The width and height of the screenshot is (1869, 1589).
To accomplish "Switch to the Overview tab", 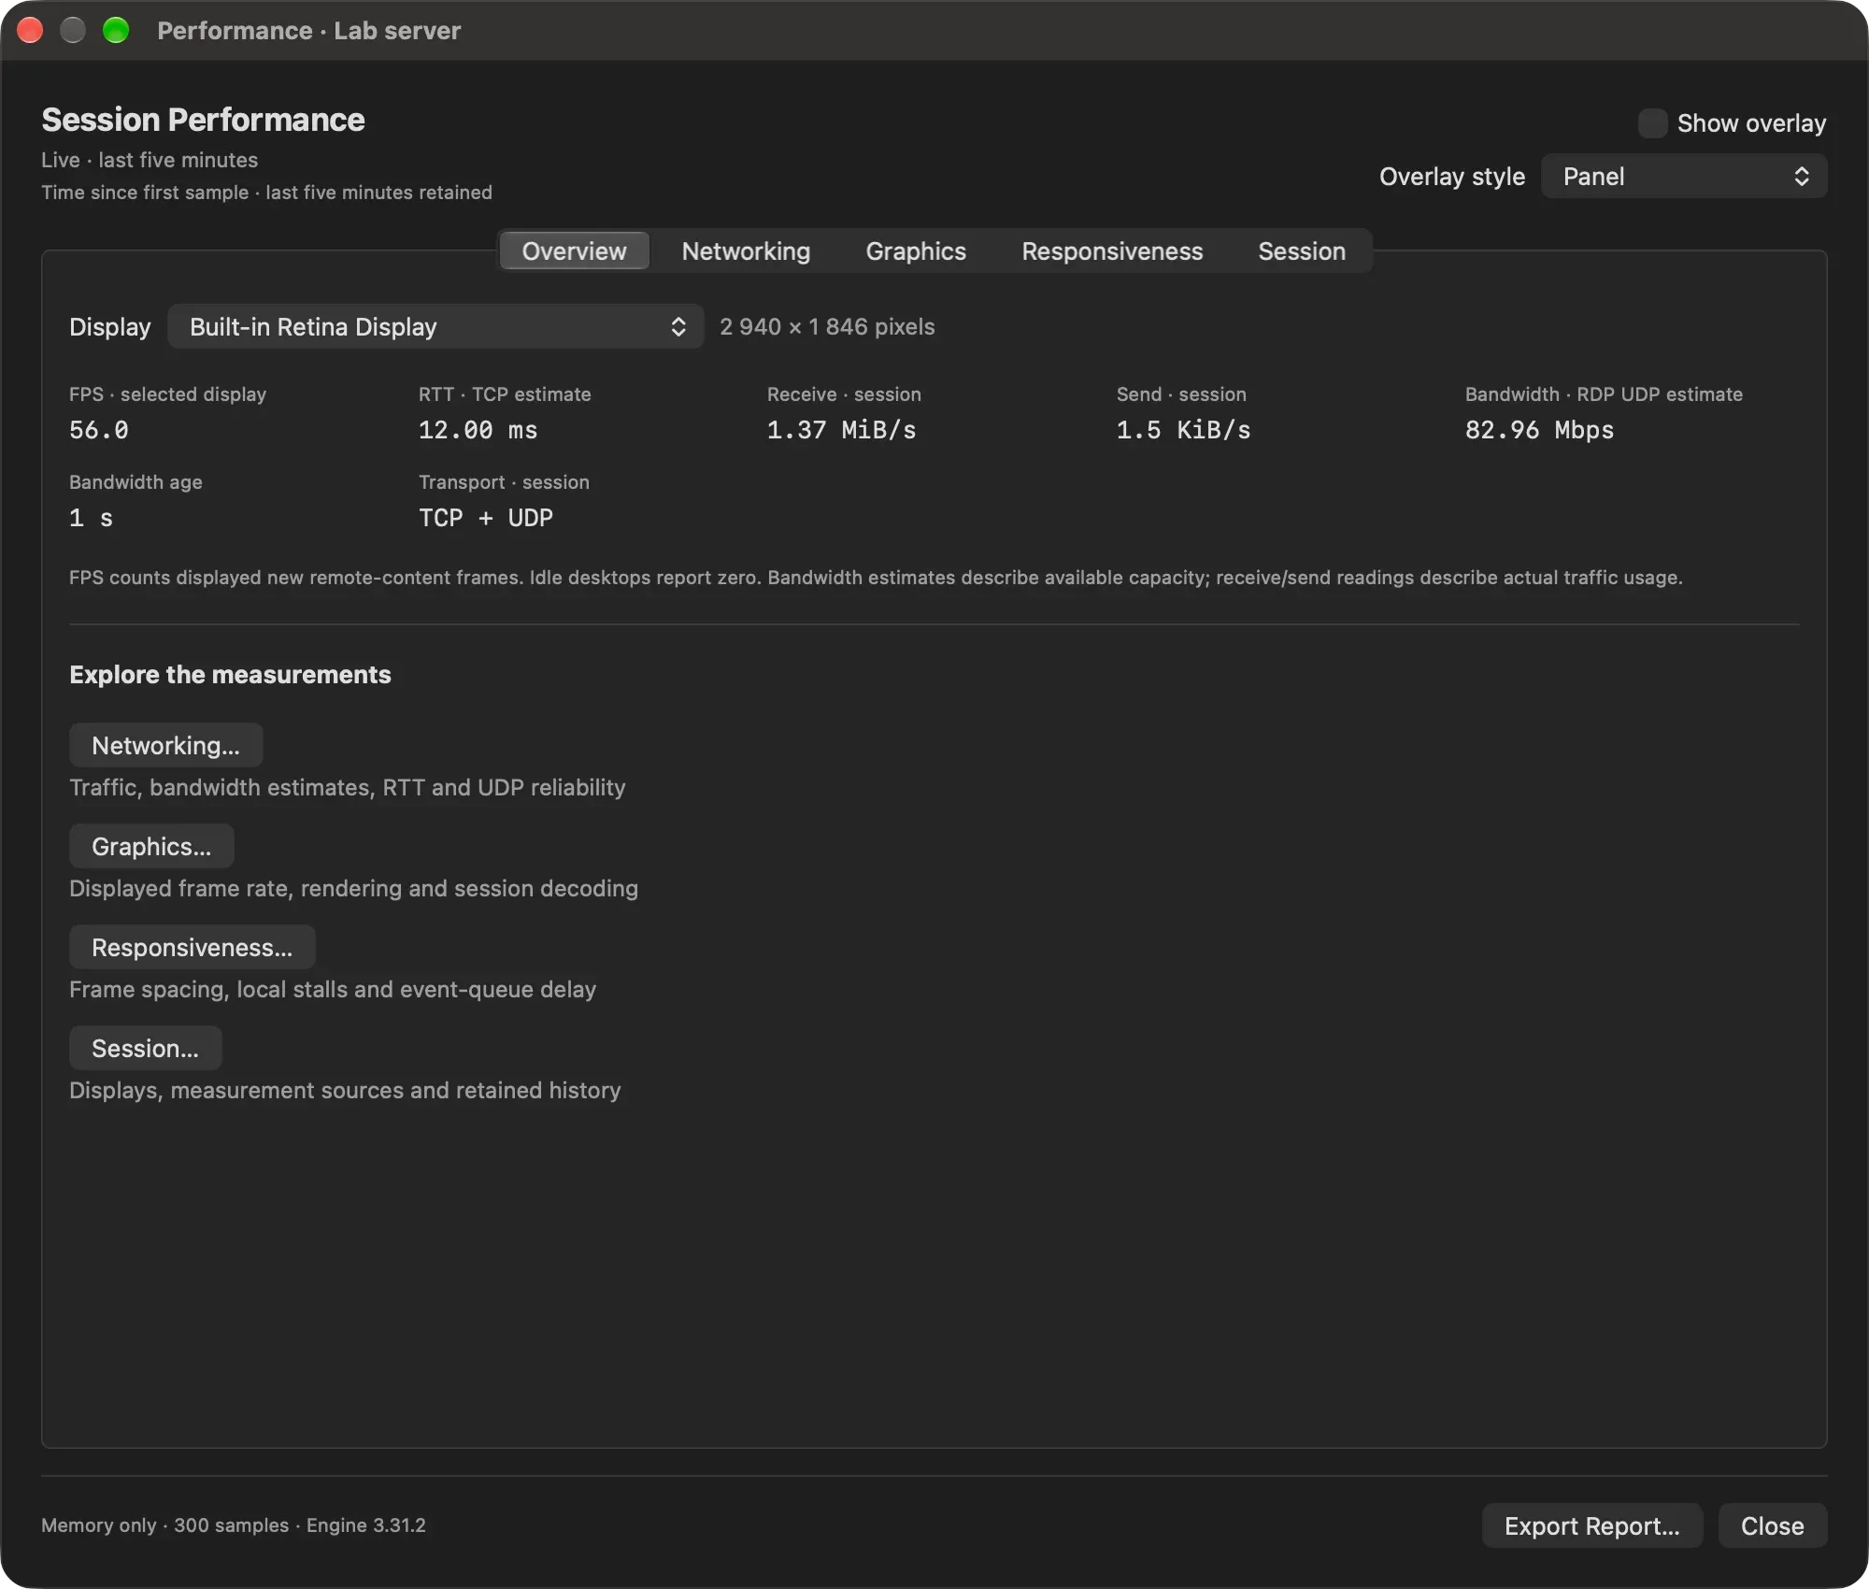I will tap(574, 251).
